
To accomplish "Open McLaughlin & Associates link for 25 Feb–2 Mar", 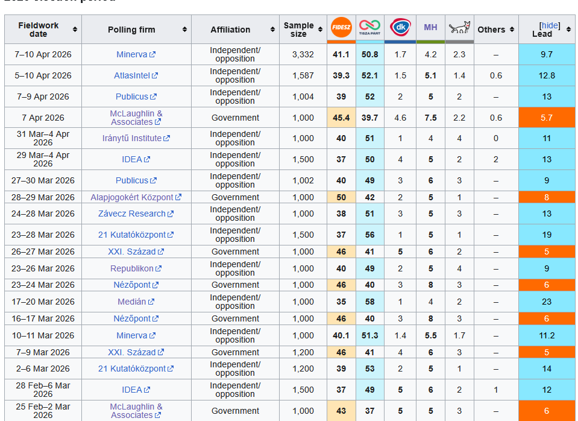I will click(136, 411).
